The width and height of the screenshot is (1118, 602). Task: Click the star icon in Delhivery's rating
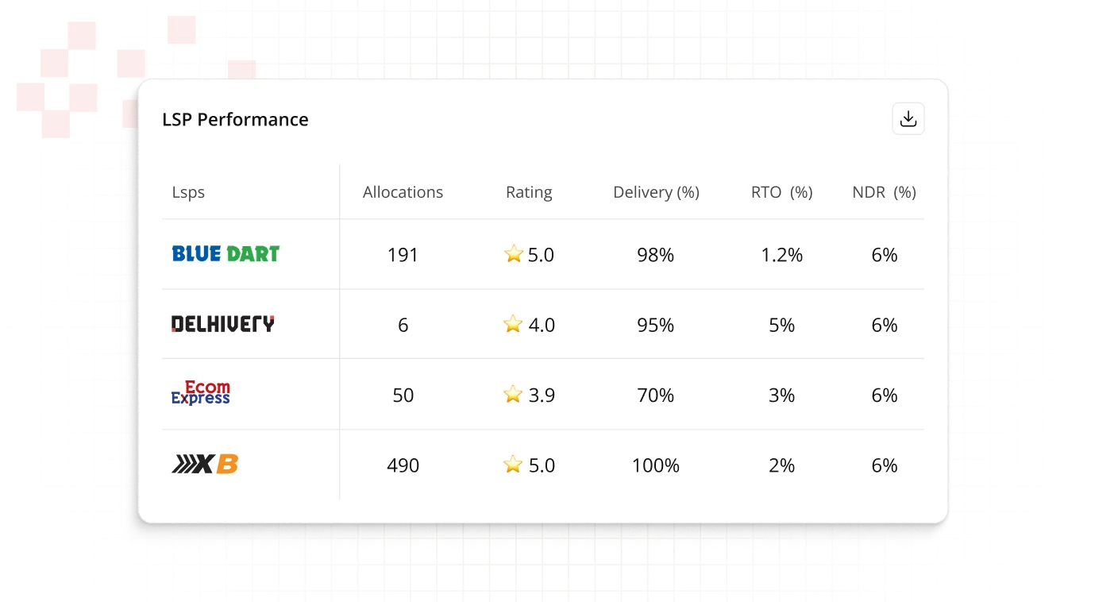pyautogui.click(x=514, y=324)
